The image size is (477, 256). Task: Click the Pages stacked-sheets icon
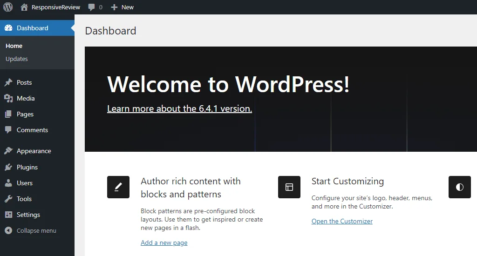point(8,114)
